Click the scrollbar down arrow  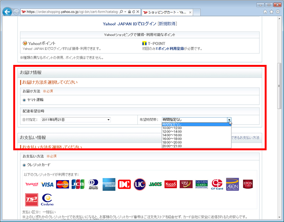279,217
